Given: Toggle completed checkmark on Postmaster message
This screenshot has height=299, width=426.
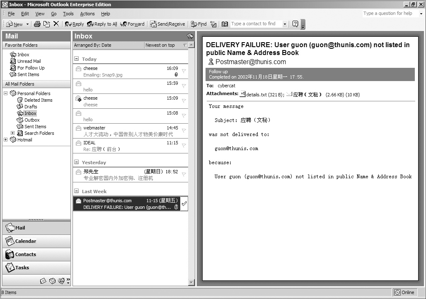Looking at the screenshot, I should pyautogui.click(x=184, y=203).
